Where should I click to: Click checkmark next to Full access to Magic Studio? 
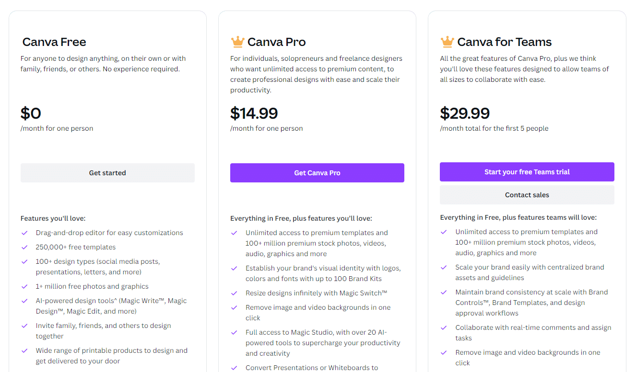[x=234, y=332]
